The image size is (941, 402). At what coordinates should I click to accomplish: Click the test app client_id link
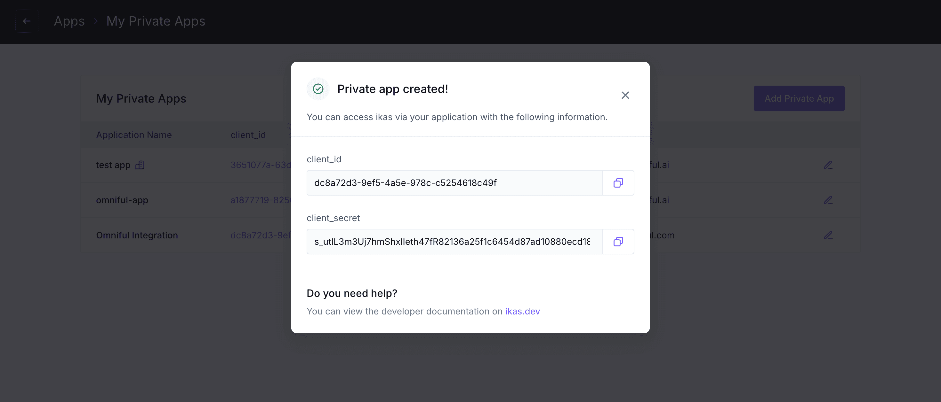tap(261, 165)
